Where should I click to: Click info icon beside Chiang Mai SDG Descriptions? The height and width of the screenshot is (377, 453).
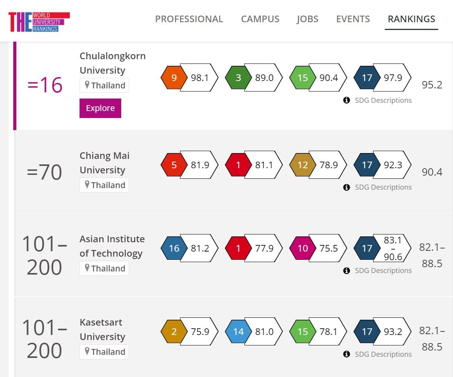coord(347,187)
